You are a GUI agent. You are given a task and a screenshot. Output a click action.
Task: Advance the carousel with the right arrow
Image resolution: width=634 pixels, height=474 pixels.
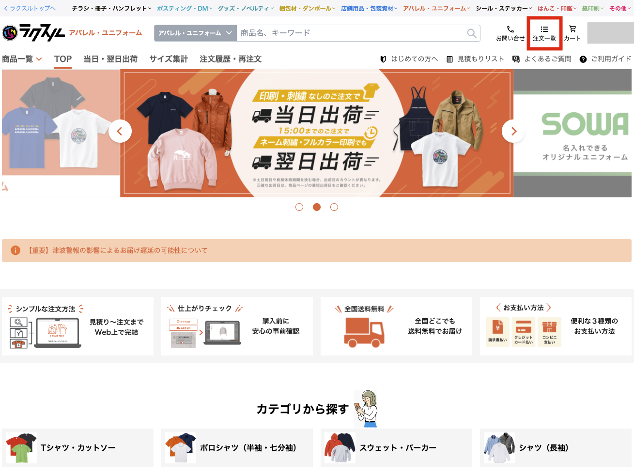click(x=513, y=131)
